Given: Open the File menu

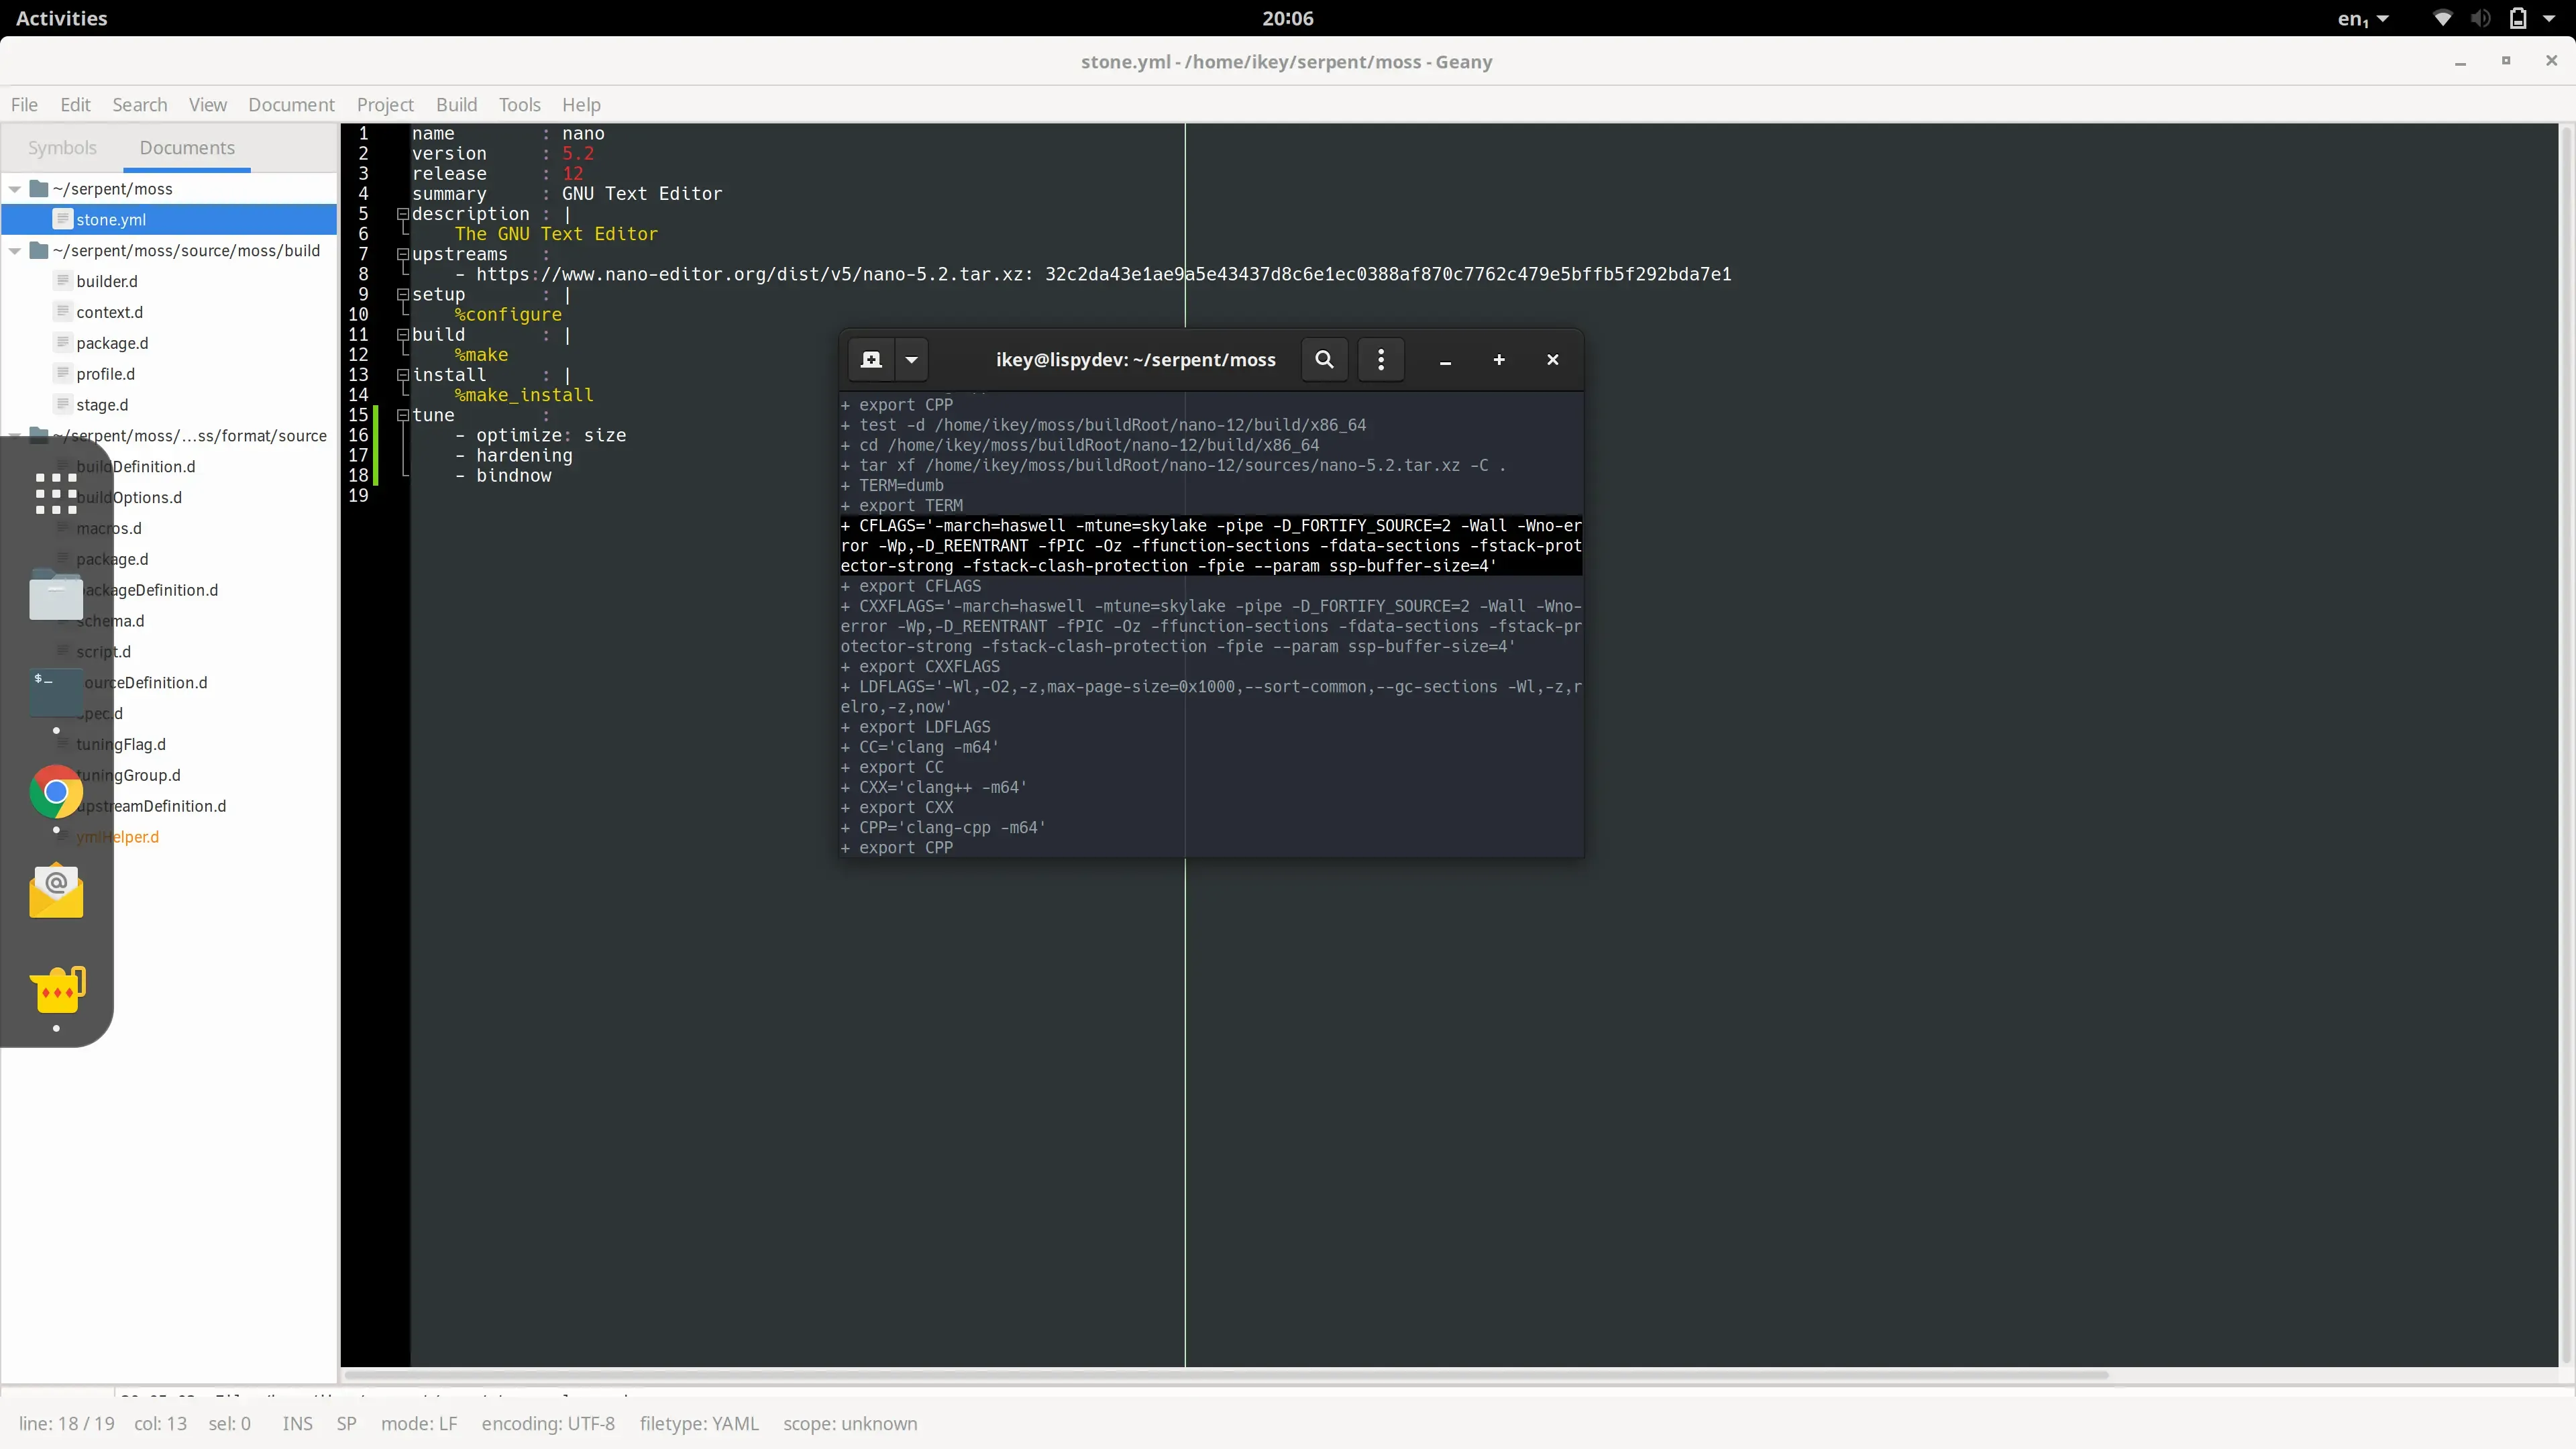Looking at the screenshot, I should pos(24,105).
